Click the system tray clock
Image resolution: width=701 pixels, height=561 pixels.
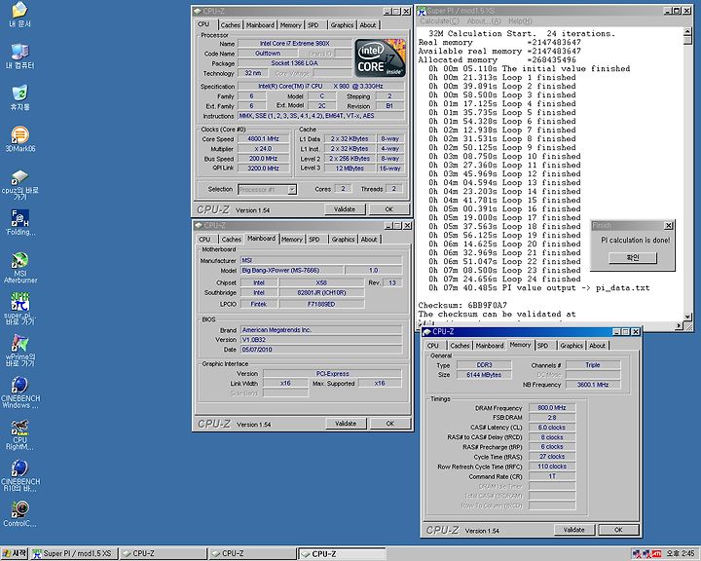coord(681,554)
